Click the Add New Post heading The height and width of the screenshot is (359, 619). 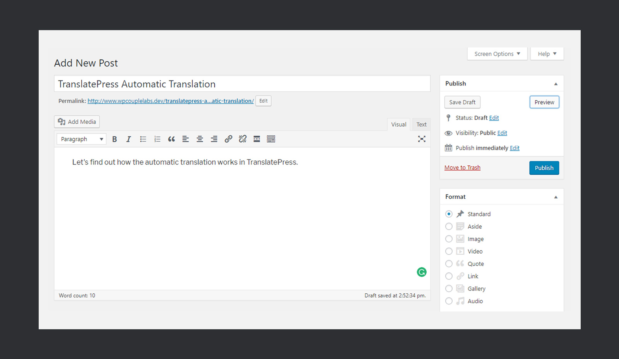point(86,63)
